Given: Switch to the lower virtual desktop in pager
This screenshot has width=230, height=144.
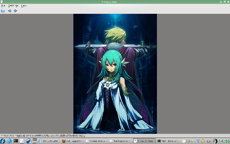Looking at the screenshot, I should (34, 142).
